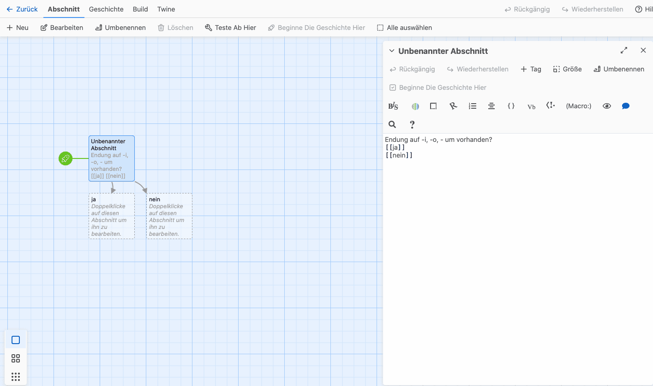Click Teste Ab Hier
The height and width of the screenshot is (386, 653).
[230, 28]
